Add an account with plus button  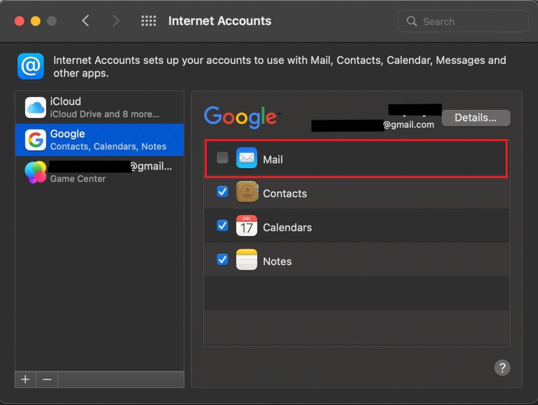[25, 379]
